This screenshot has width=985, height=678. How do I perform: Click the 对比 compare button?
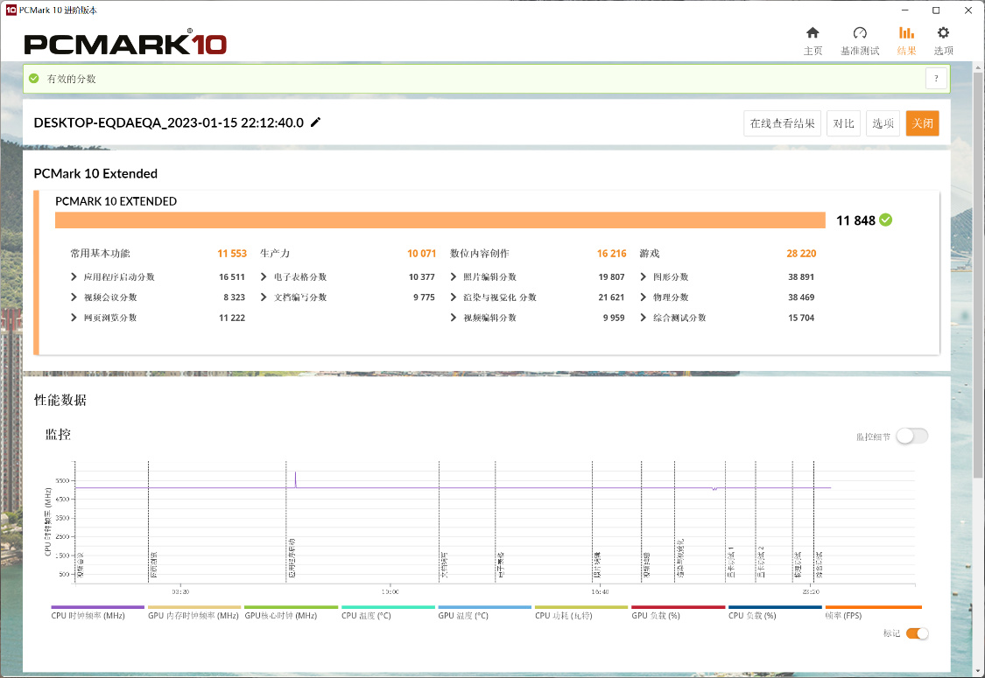click(844, 123)
